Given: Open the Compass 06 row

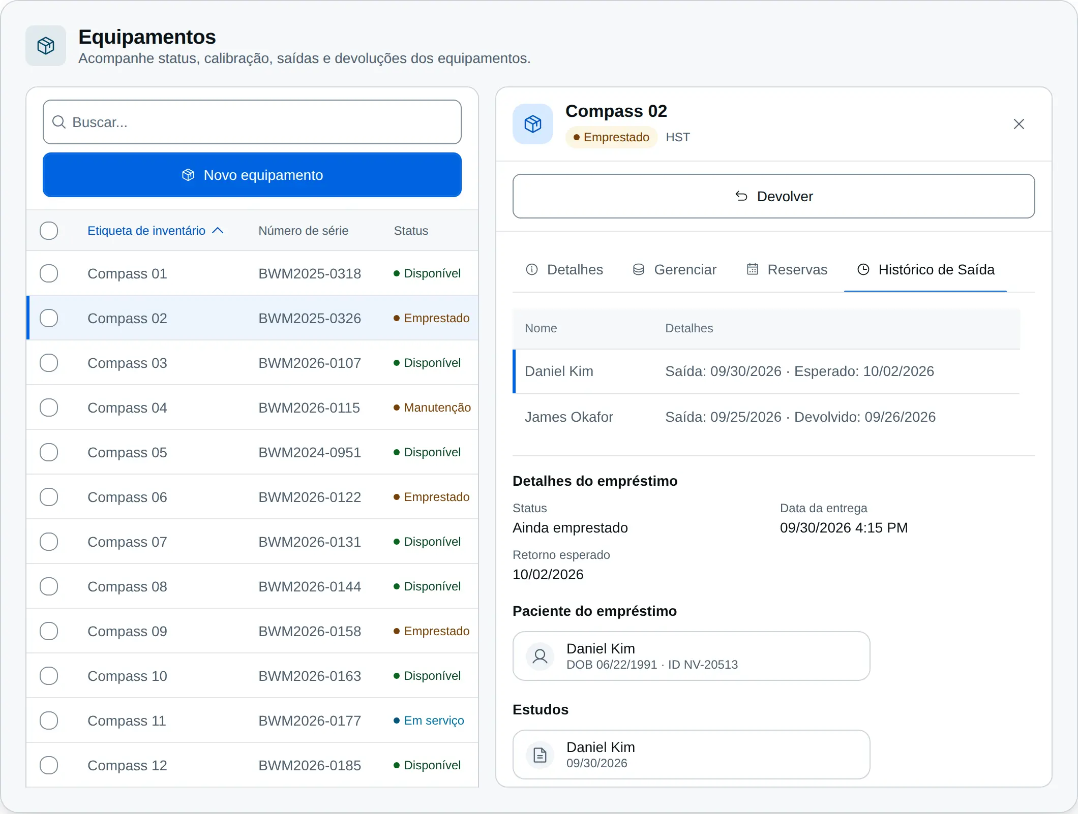Looking at the screenshot, I should (252, 497).
